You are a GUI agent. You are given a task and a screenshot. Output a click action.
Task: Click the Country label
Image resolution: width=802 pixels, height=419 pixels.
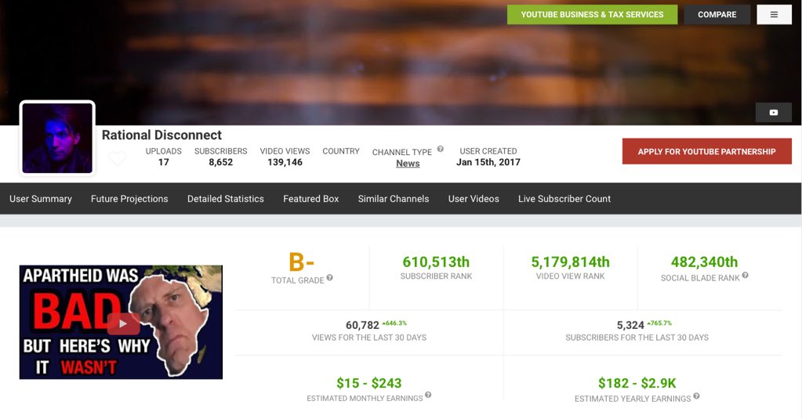click(341, 151)
